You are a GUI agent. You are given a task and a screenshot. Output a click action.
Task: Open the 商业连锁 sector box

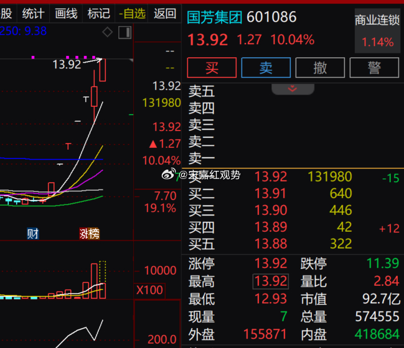point(377,31)
